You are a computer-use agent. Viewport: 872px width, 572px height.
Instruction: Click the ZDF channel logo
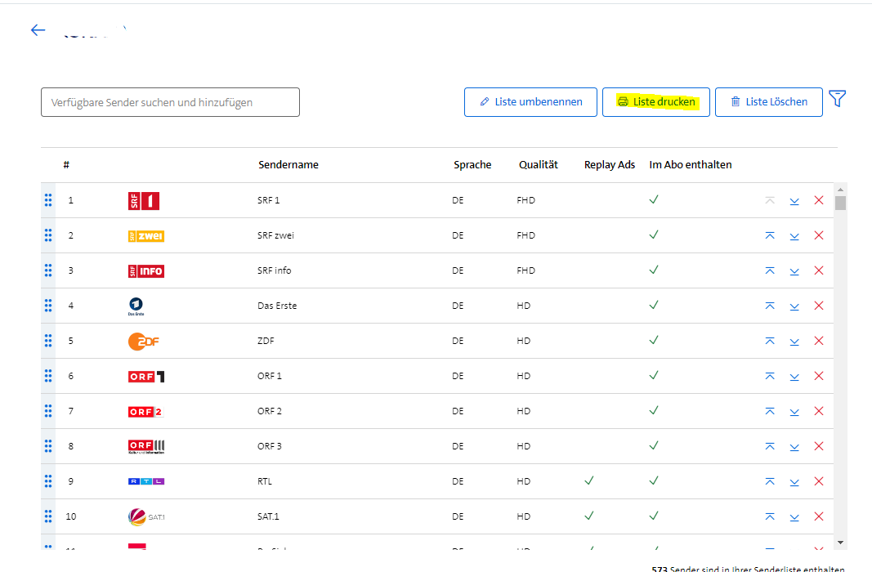click(143, 341)
